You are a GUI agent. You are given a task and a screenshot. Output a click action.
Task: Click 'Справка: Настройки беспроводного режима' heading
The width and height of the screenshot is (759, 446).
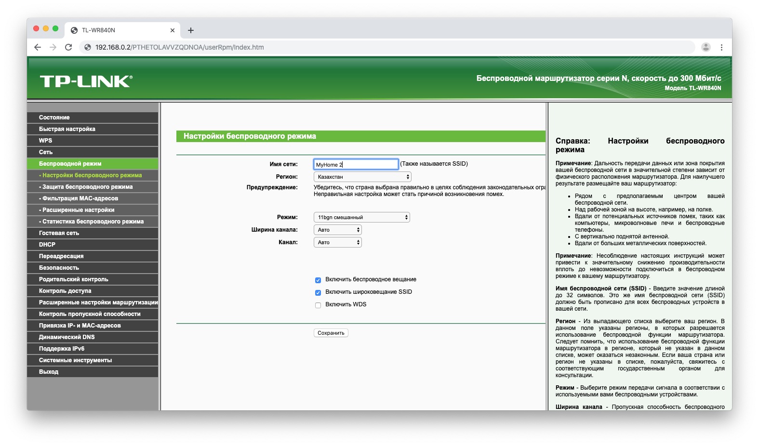click(640, 145)
